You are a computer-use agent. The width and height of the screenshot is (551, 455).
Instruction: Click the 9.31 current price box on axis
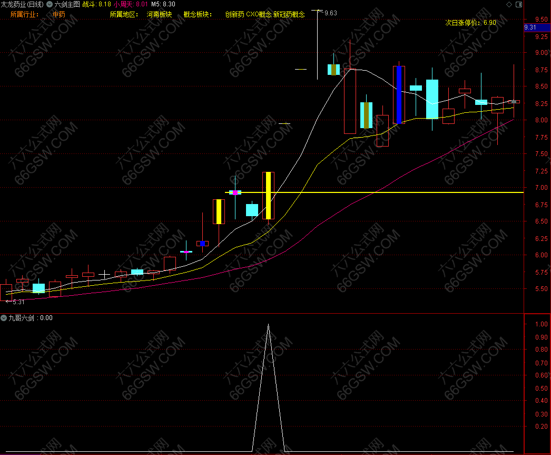coord(531,27)
